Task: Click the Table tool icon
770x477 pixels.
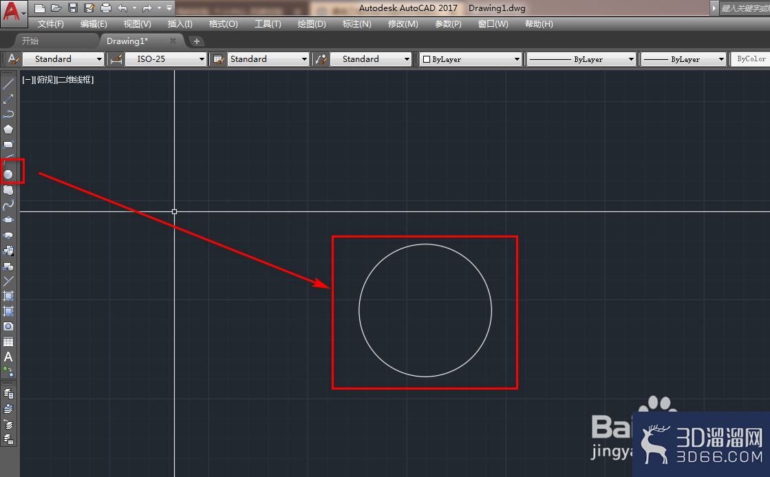Action: point(8,341)
